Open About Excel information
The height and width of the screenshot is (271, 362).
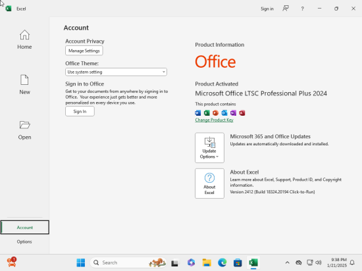[209, 184]
